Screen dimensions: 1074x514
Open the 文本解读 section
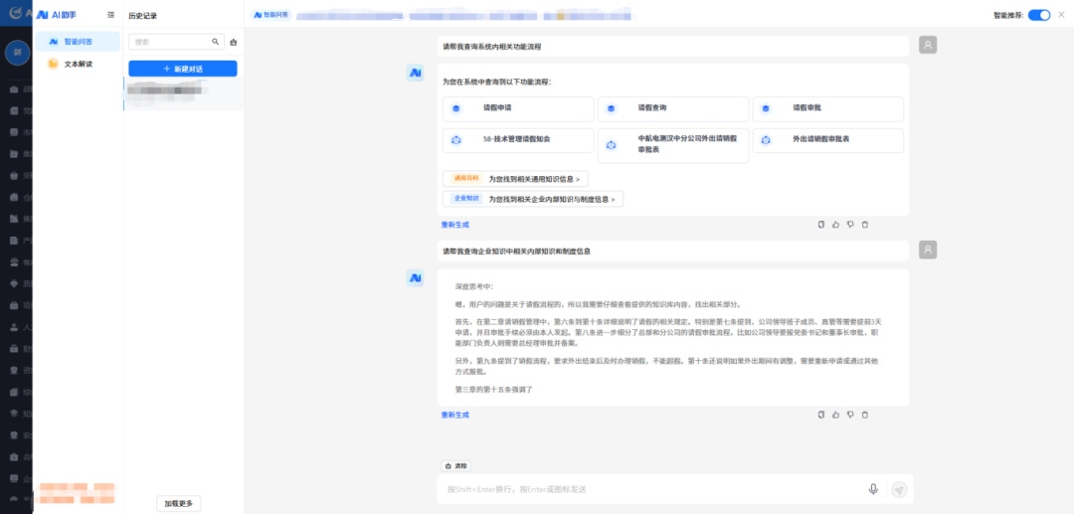coord(79,64)
